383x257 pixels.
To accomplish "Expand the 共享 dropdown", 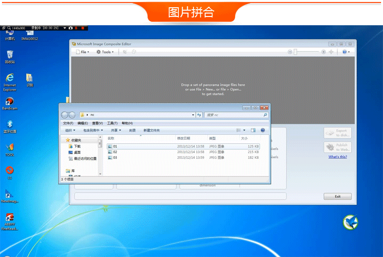I will [116, 130].
